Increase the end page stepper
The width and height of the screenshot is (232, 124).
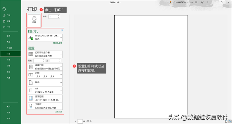tap(60, 60)
